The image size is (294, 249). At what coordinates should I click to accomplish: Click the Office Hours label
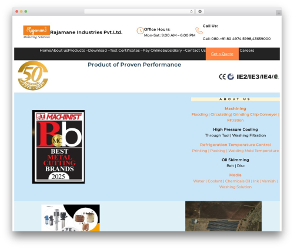pos(157,29)
